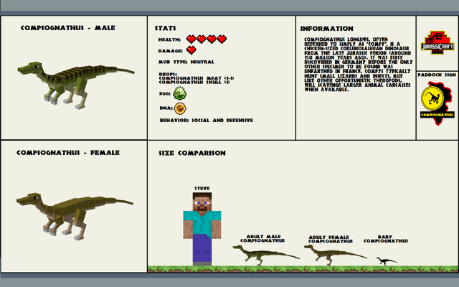The width and height of the screenshot is (459, 287).
Task: Click the second health heart
Action: click(x=202, y=39)
